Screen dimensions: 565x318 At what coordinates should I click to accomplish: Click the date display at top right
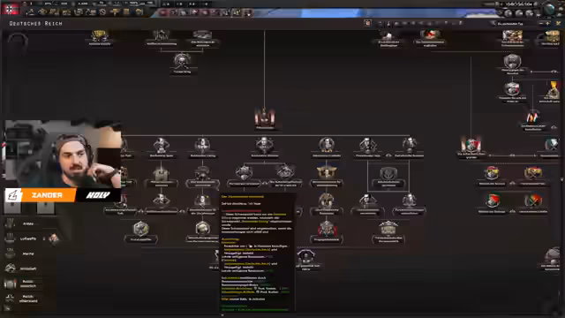519,4
